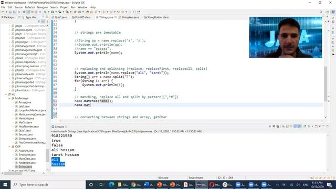This screenshot has height=189, width=336.
Task: Click the Java perspective icon at top right
Action: click(x=333, y=12)
